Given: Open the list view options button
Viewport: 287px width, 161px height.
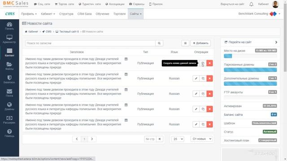Looking at the screenshot, I should (185, 43).
